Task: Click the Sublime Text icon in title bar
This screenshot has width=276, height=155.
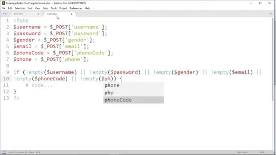Action: (3, 3)
